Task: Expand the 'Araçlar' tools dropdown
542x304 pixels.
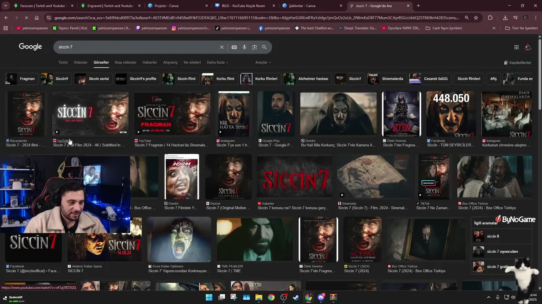Action: pyautogui.click(x=263, y=62)
